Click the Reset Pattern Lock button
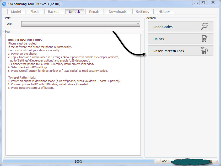The width and height of the screenshot is (221, 166). click(x=181, y=51)
